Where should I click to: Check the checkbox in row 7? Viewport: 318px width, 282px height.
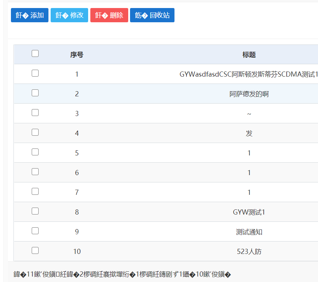[x=35, y=192]
